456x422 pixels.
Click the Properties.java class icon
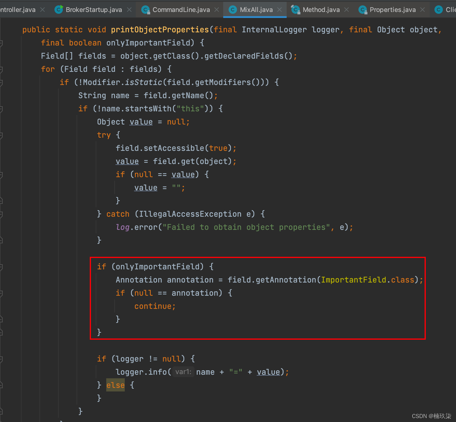[x=363, y=10]
